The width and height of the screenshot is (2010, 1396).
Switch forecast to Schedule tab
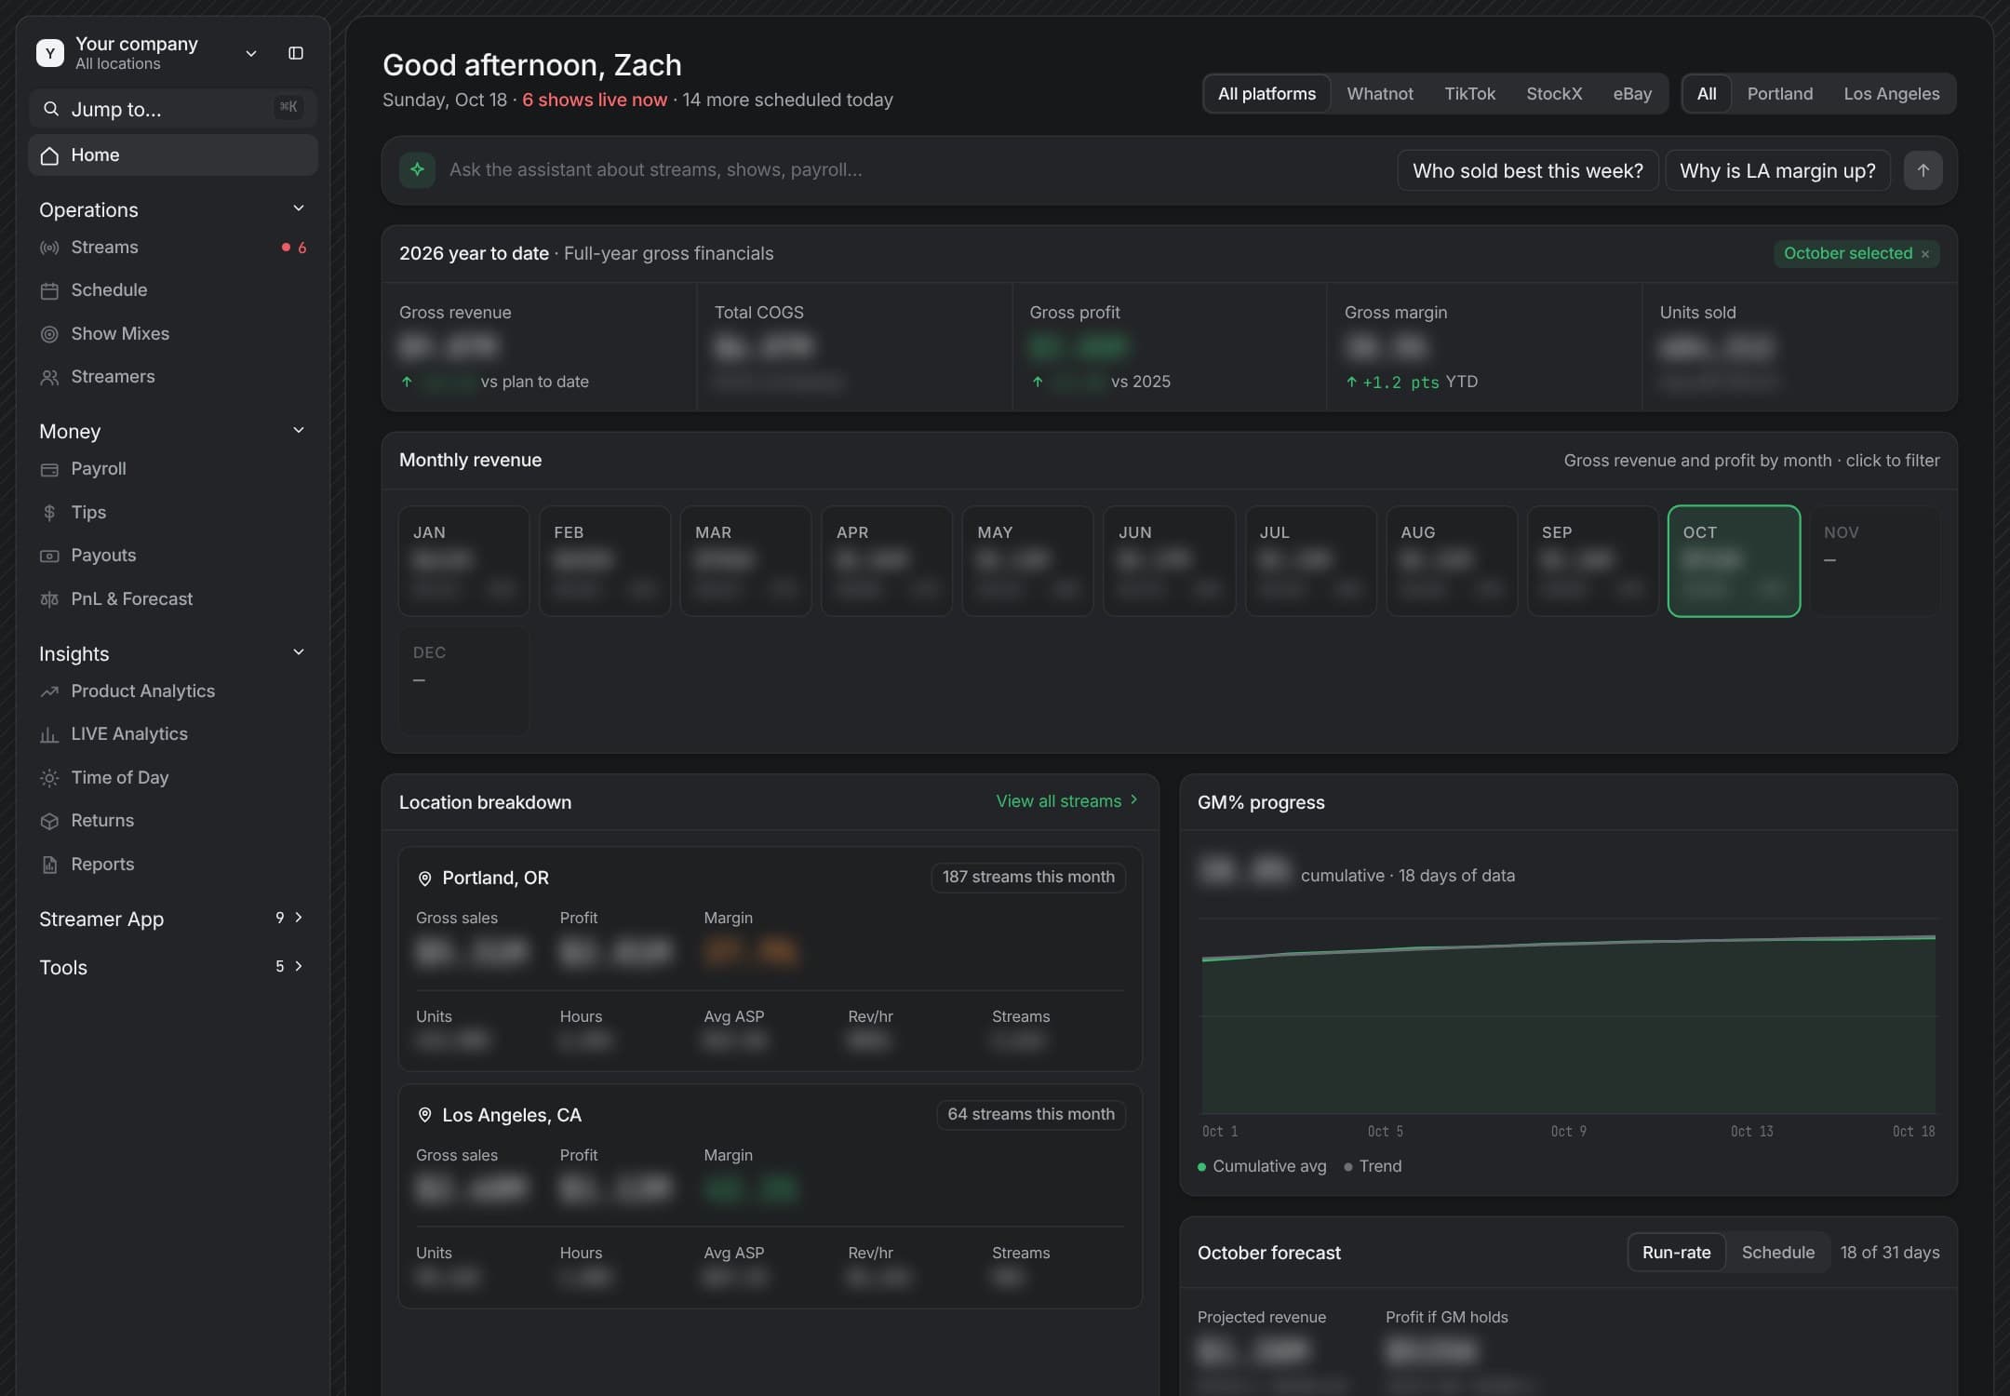click(1777, 1253)
